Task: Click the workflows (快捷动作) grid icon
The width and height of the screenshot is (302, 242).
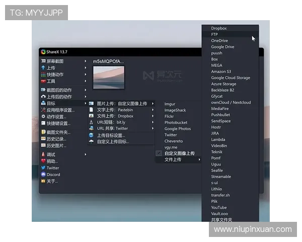Action: tap(43, 74)
